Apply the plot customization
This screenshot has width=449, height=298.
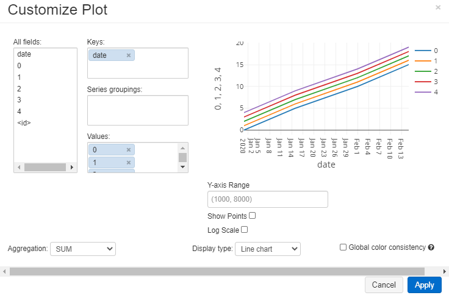pos(425,285)
